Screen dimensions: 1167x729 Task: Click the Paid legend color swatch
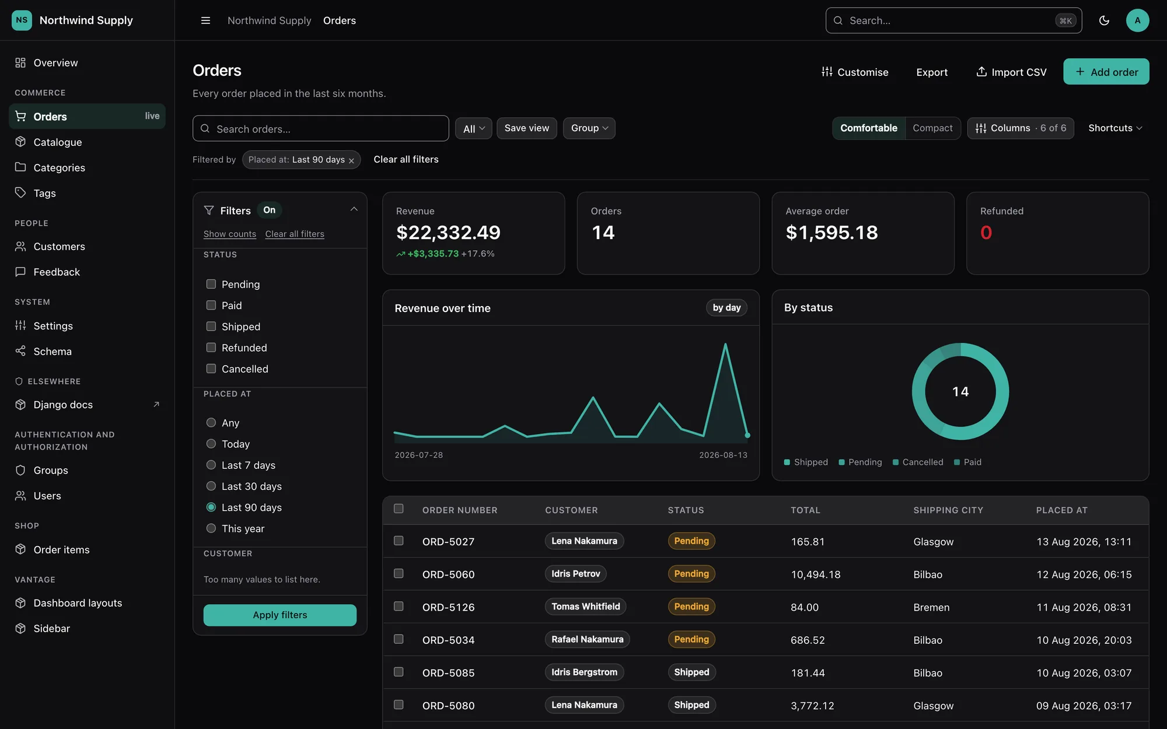[957, 462]
